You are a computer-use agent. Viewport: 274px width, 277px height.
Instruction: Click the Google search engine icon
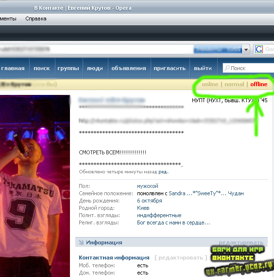[259, 49]
